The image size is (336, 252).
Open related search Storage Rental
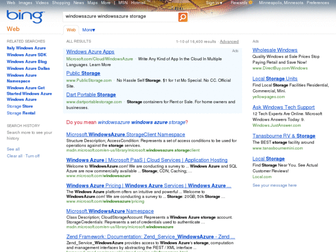click(21, 113)
